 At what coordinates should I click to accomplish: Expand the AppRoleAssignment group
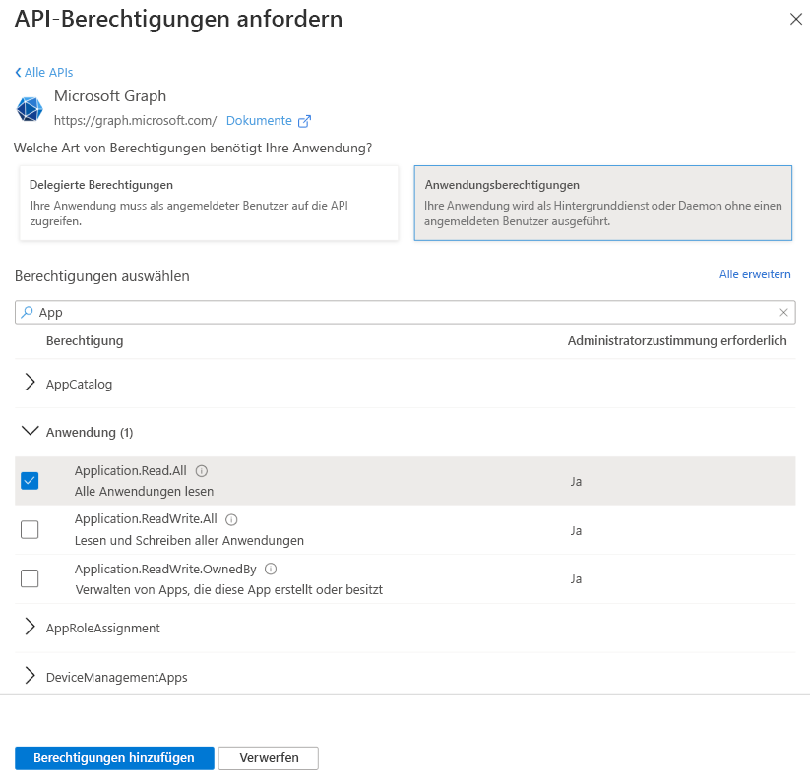click(30, 628)
